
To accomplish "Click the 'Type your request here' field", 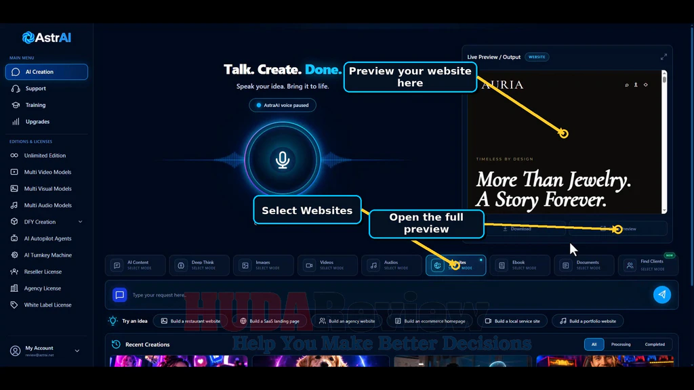I will (x=390, y=295).
